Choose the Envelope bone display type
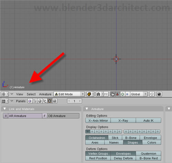Viewport: 172px width, 163px height. coord(150,138)
